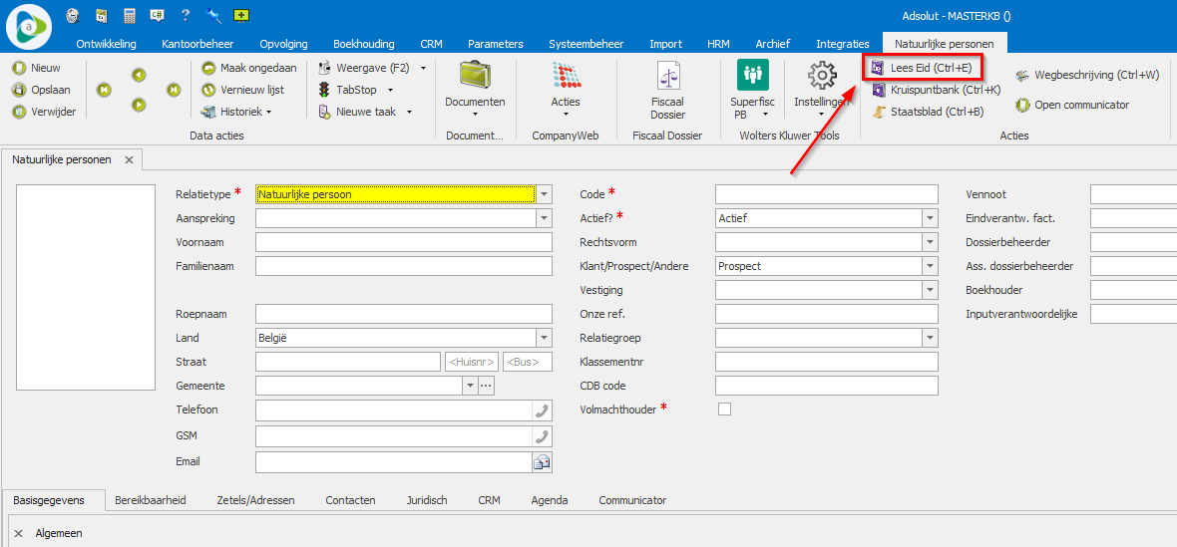Click the phone icon beside Telefoon field
Viewport: 1177px width, 547px height.
(542, 410)
